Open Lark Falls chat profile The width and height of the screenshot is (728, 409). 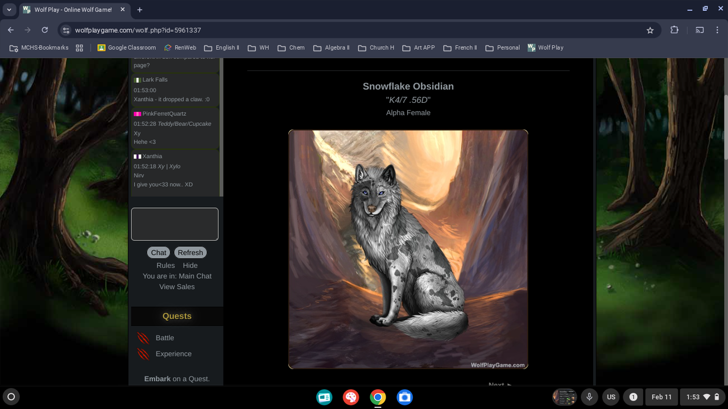(155, 80)
